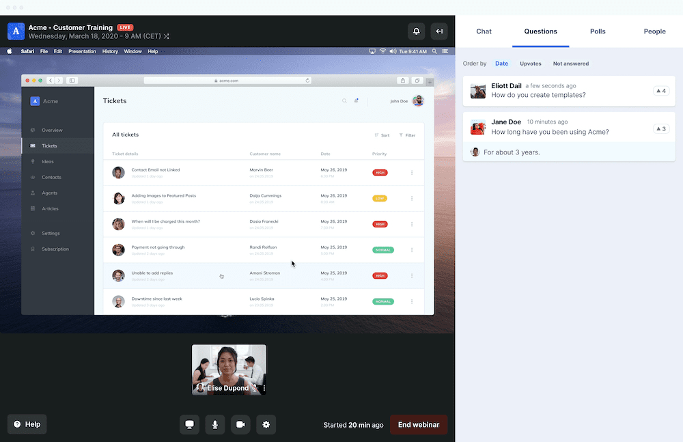
Task: Mute the microphone
Action: tap(214, 424)
